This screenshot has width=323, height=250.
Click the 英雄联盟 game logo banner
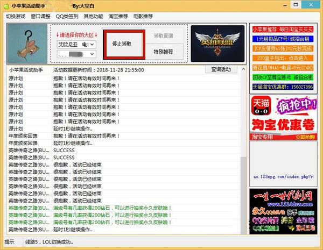click(217, 44)
